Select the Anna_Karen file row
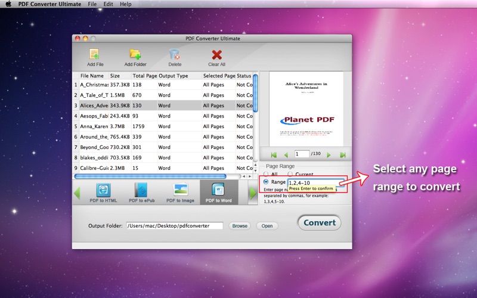The image size is (477, 298). click(x=163, y=126)
